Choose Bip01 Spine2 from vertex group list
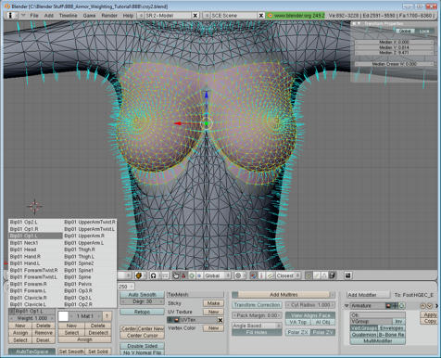Image resolution: width=441 pixels, height=358 pixels. [x=90, y=263]
